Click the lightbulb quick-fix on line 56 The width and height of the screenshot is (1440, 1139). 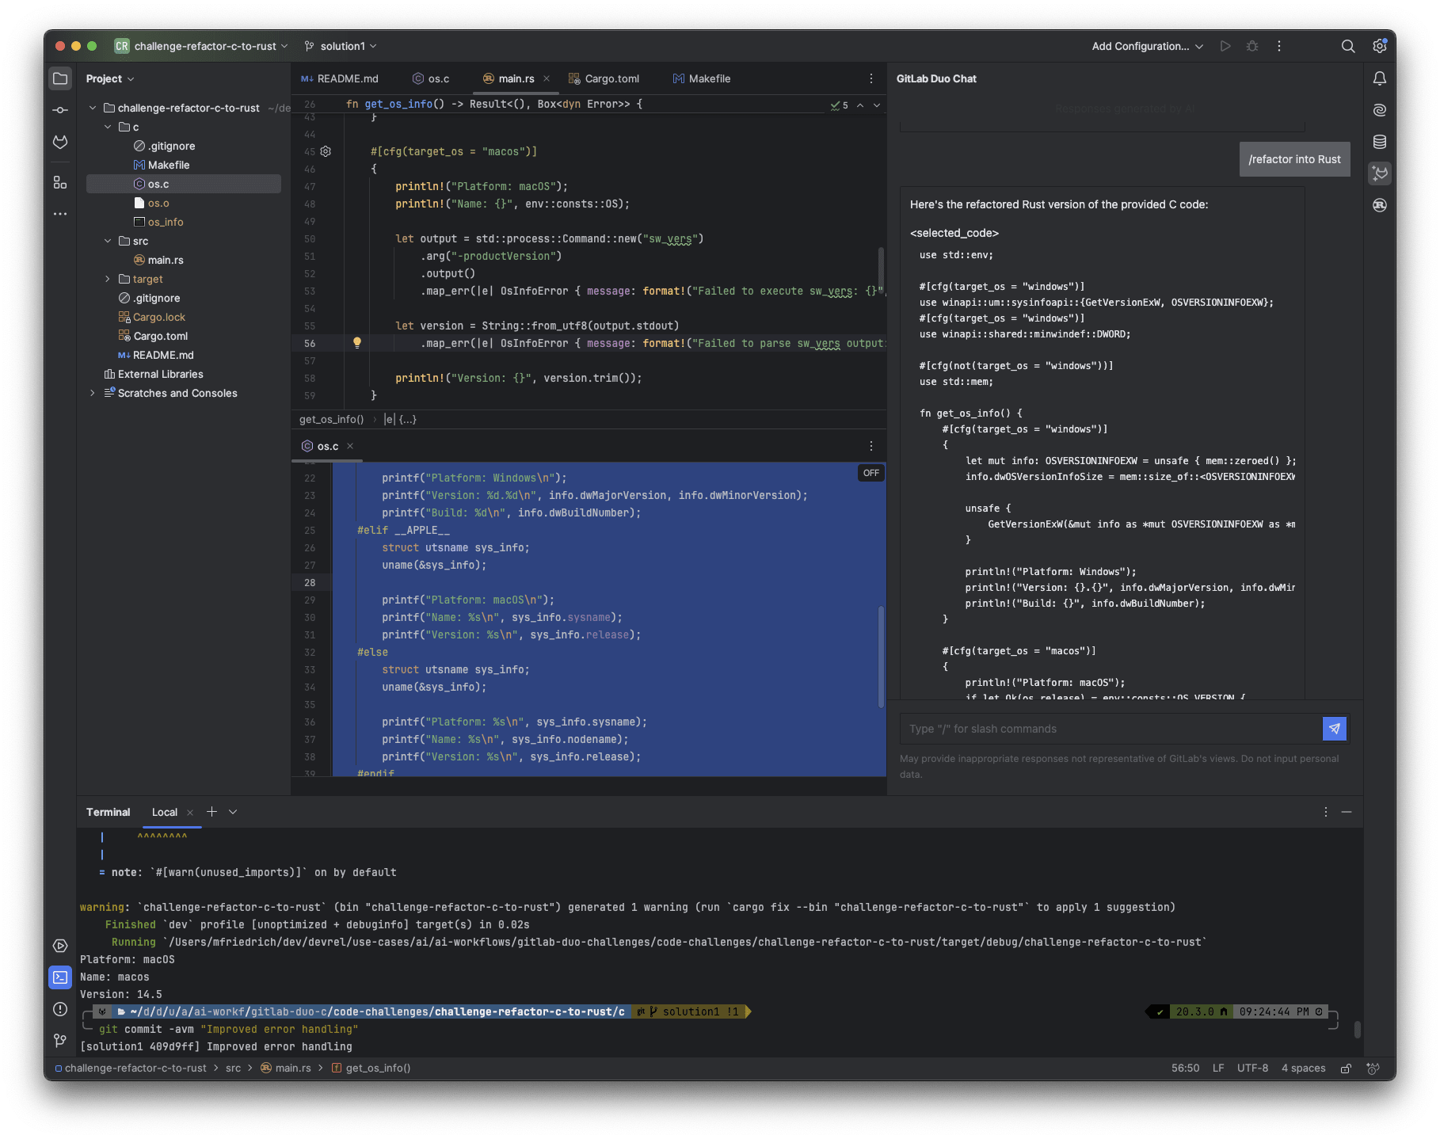coord(357,343)
